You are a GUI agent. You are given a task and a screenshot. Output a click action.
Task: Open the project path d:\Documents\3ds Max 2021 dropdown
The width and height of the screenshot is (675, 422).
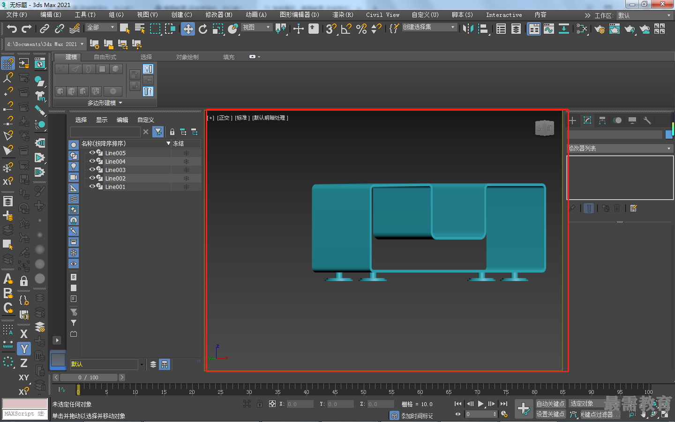coord(45,44)
